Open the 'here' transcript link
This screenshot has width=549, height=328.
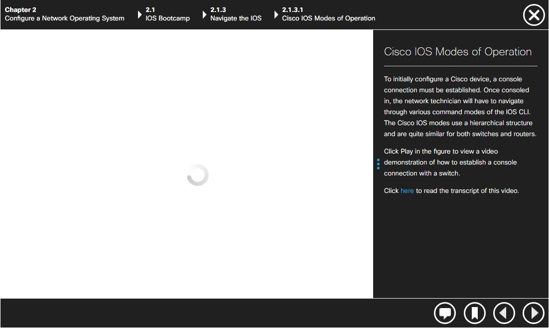pyautogui.click(x=407, y=190)
